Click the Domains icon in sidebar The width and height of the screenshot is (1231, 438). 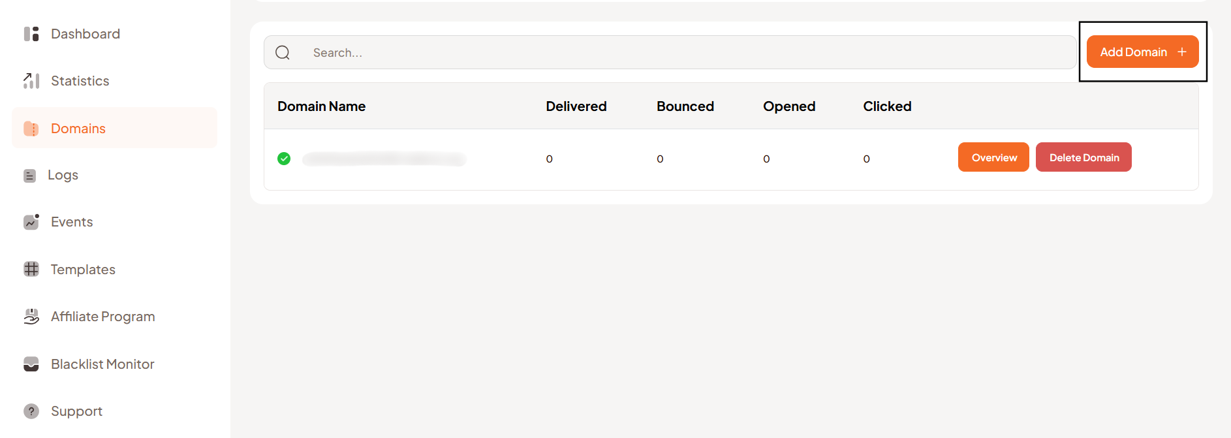click(x=31, y=128)
